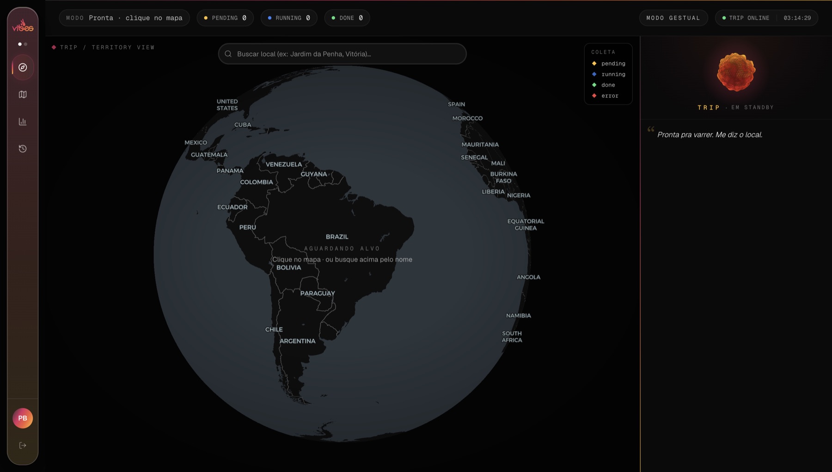The width and height of the screenshot is (832, 472).
Task: Click the PB user avatar
Action: tap(23, 418)
